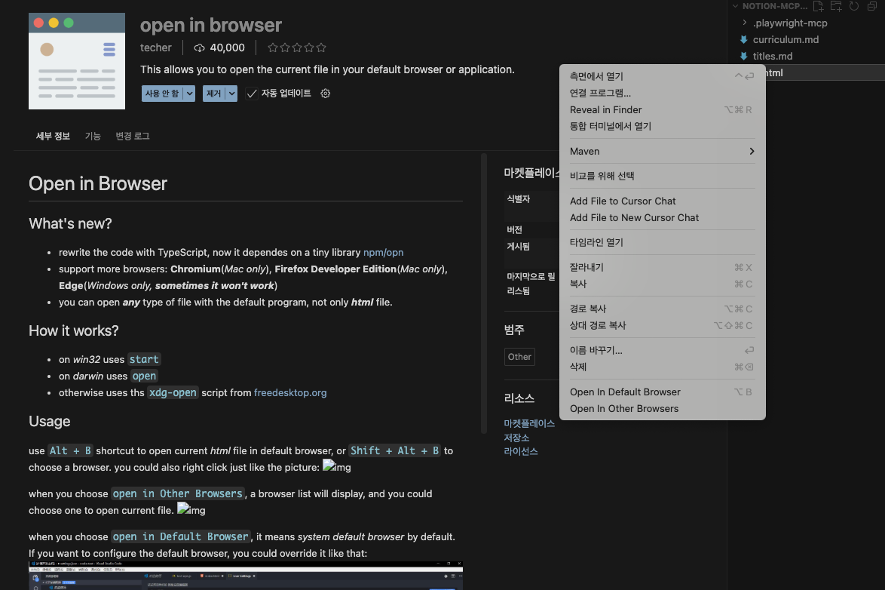Select 잘라내기 menu item
The height and width of the screenshot is (590, 885).
click(662, 267)
